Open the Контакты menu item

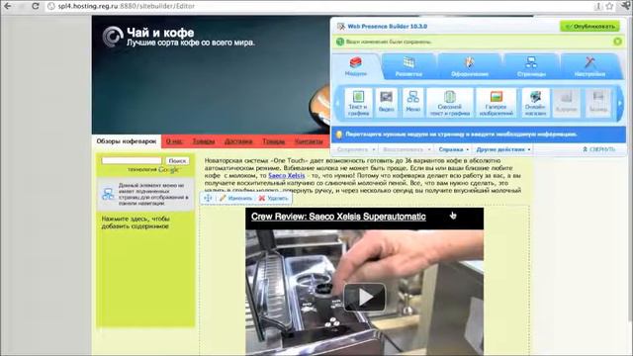point(309,141)
